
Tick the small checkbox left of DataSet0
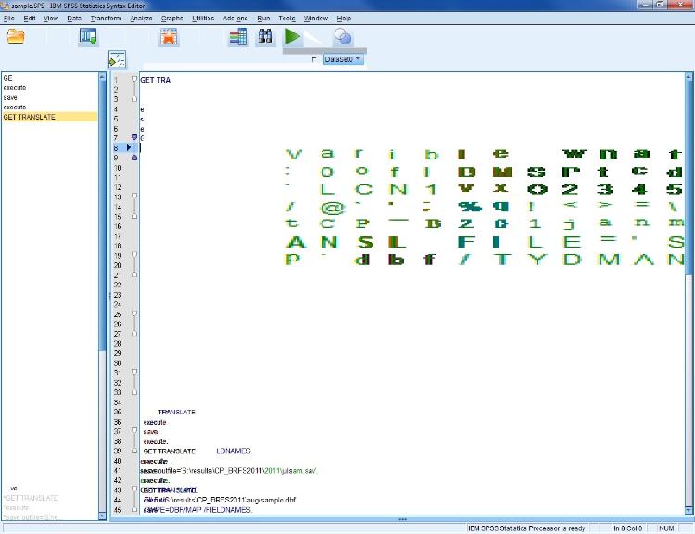coord(313,59)
